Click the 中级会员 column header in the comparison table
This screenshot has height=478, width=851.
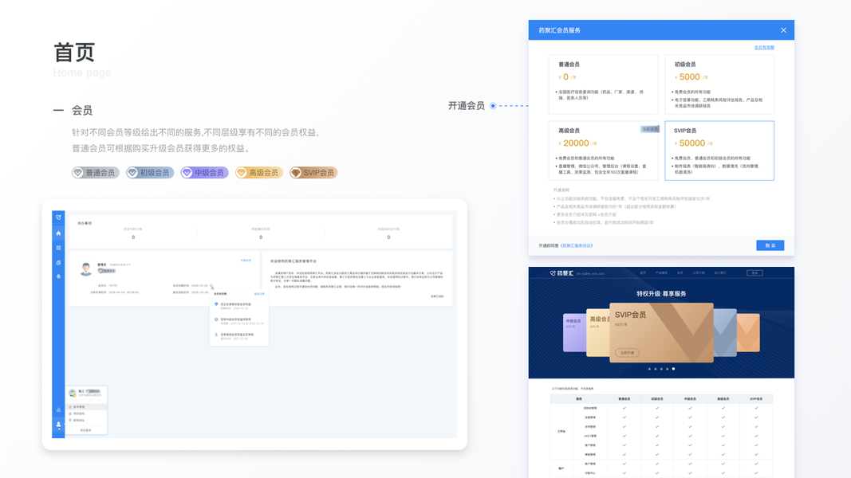690,399
